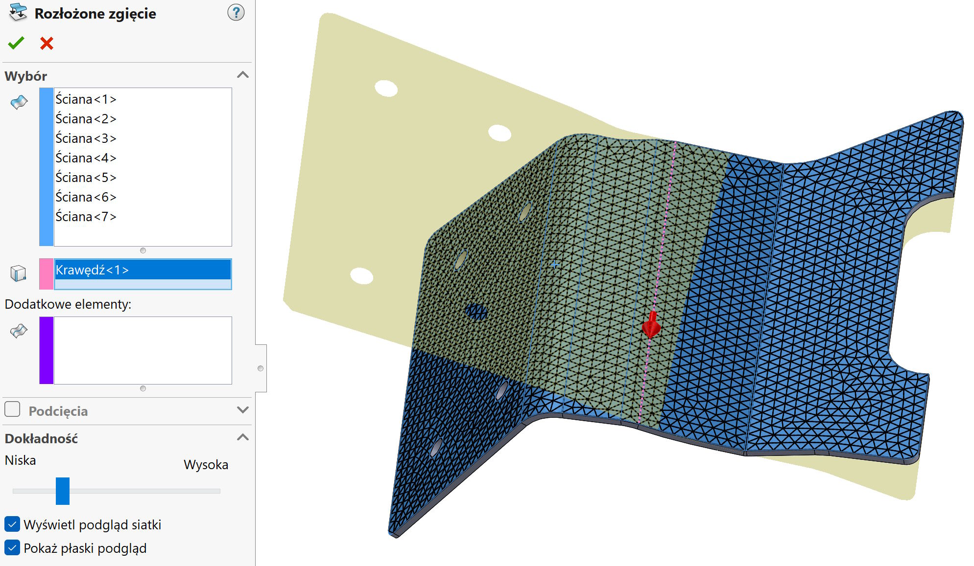The width and height of the screenshot is (974, 566).
Task: Click the Rozłożone zgięcie feature icon
Action: coord(18,12)
